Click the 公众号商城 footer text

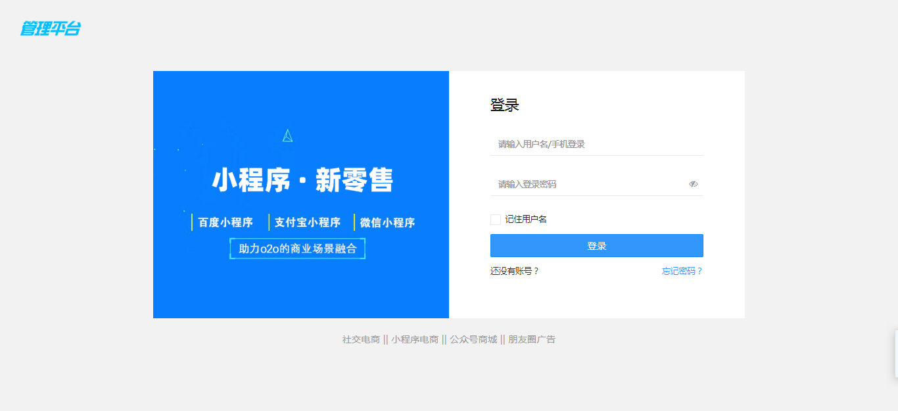[x=473, y=340]
